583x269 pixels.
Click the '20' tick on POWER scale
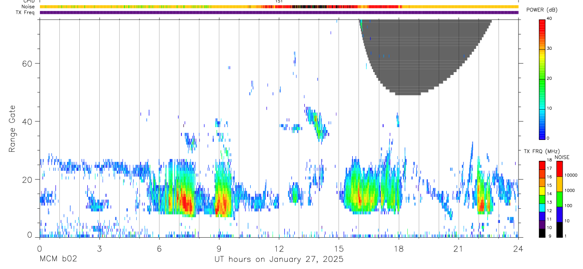tap(550, 79)
